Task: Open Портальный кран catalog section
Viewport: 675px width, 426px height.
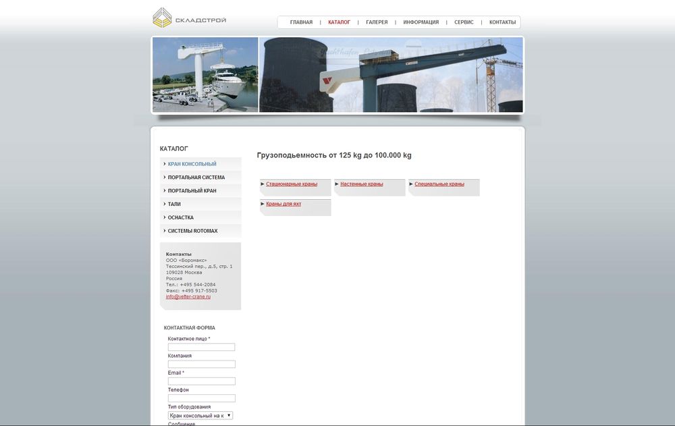Action: (192, 191)
